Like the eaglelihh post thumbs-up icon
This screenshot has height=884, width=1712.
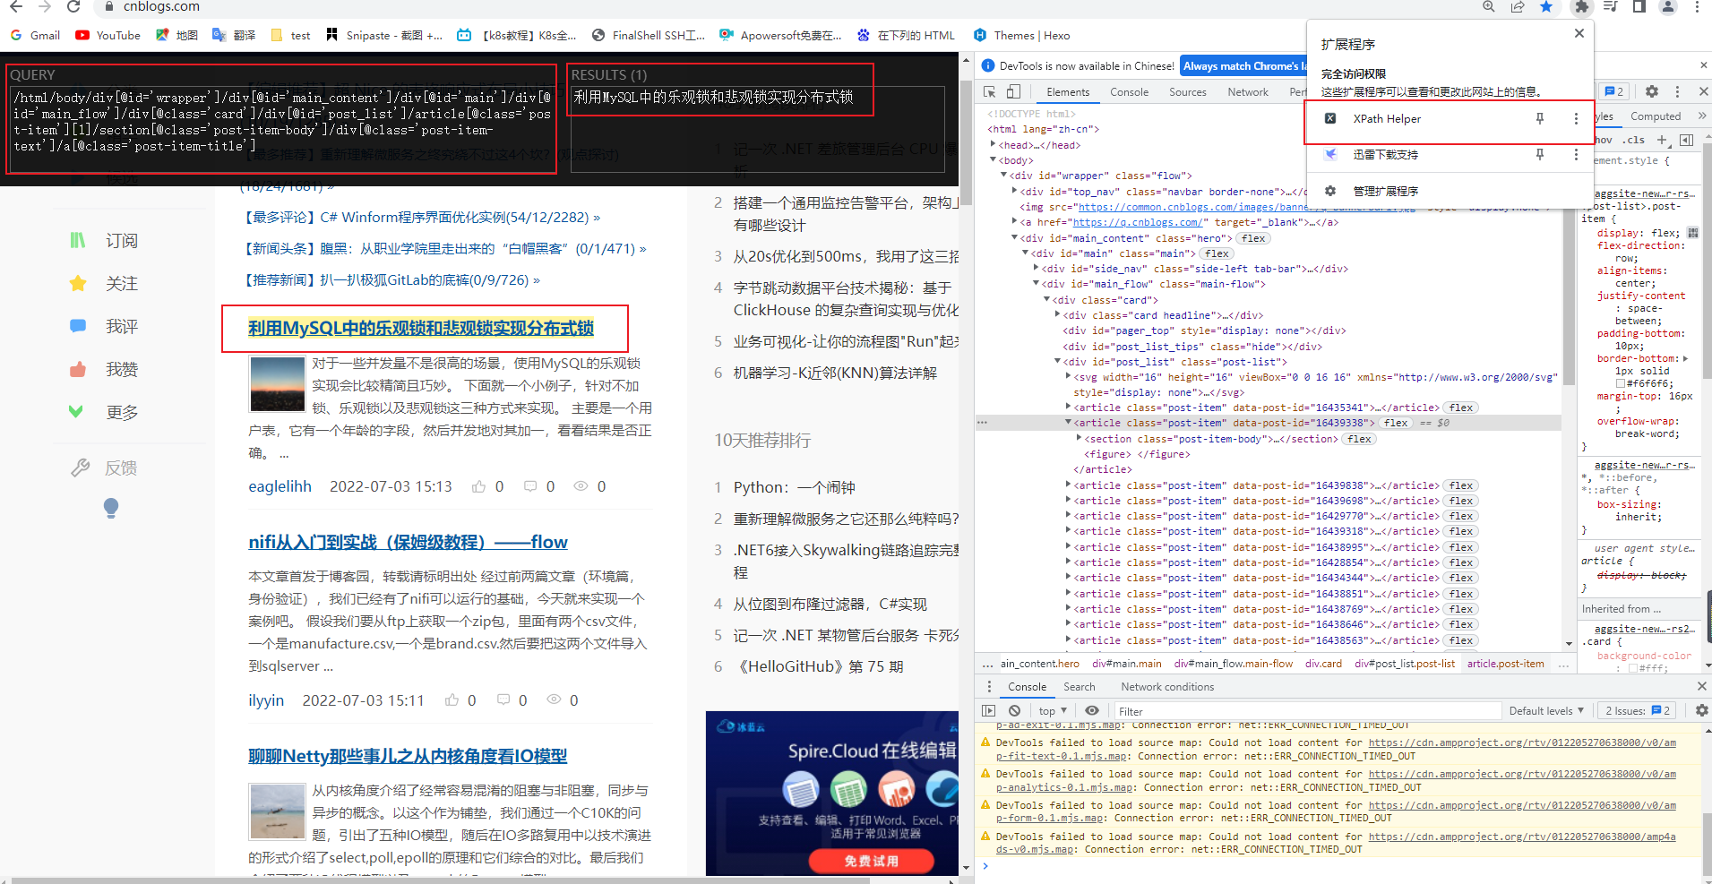click(479, 486)
